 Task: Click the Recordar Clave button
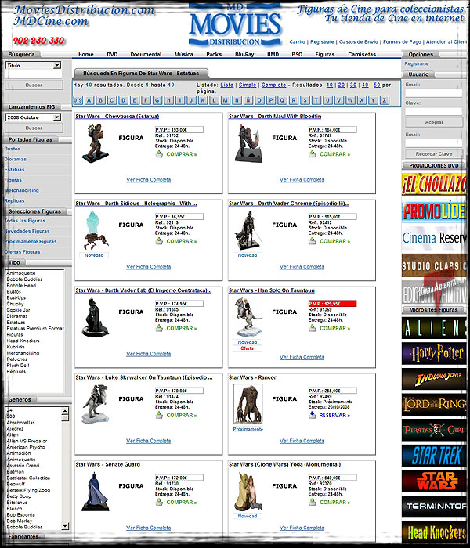434,153
